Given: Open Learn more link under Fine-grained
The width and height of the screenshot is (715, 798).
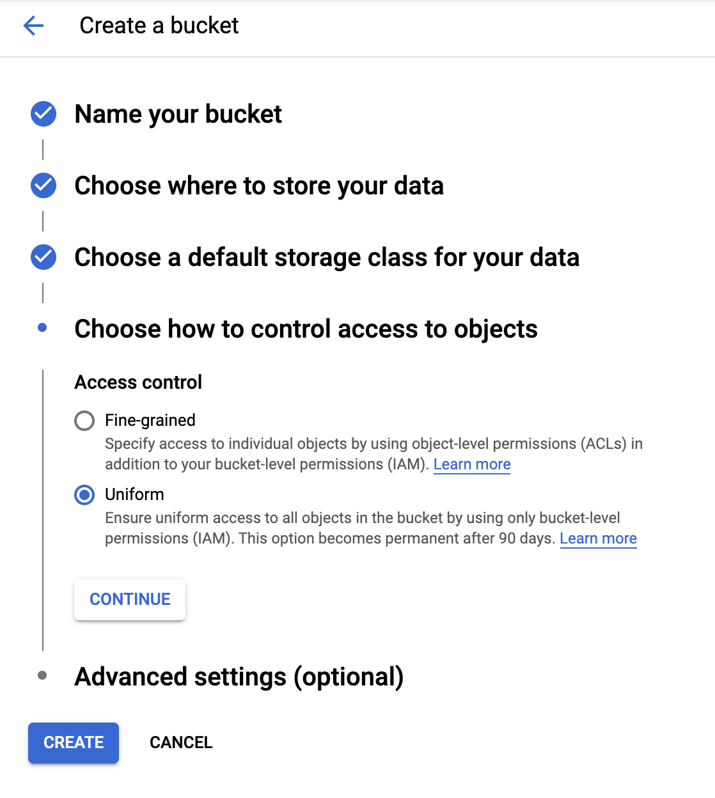Looking at the screenshot, I should 472,464.
